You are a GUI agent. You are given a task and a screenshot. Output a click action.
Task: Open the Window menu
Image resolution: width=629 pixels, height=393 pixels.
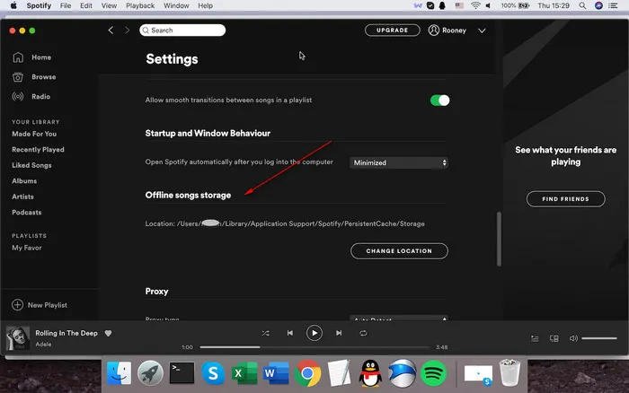(176, 5)
